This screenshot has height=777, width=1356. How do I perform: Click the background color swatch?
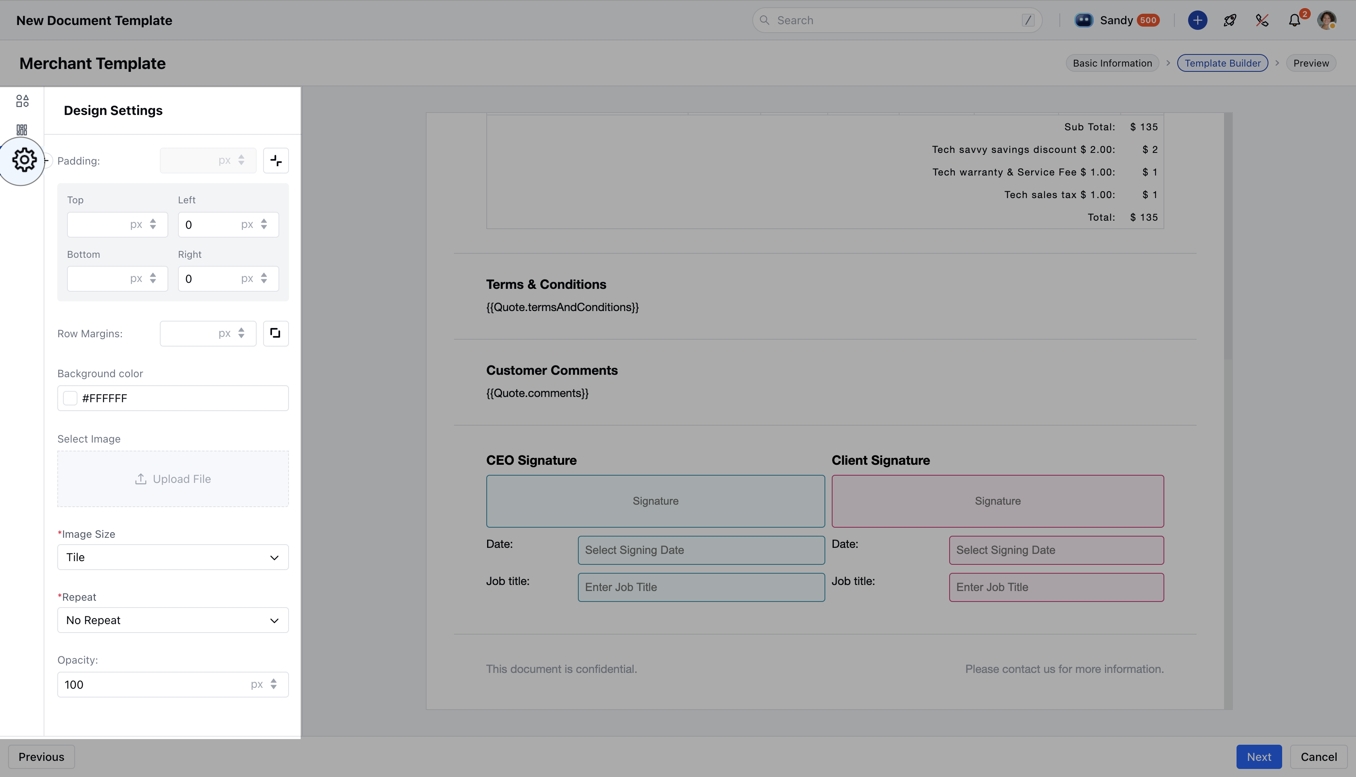coord(70,398)
